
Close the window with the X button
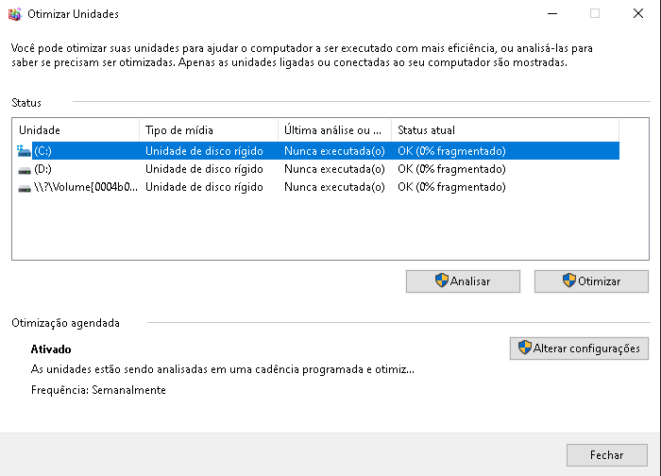point(638,14)
